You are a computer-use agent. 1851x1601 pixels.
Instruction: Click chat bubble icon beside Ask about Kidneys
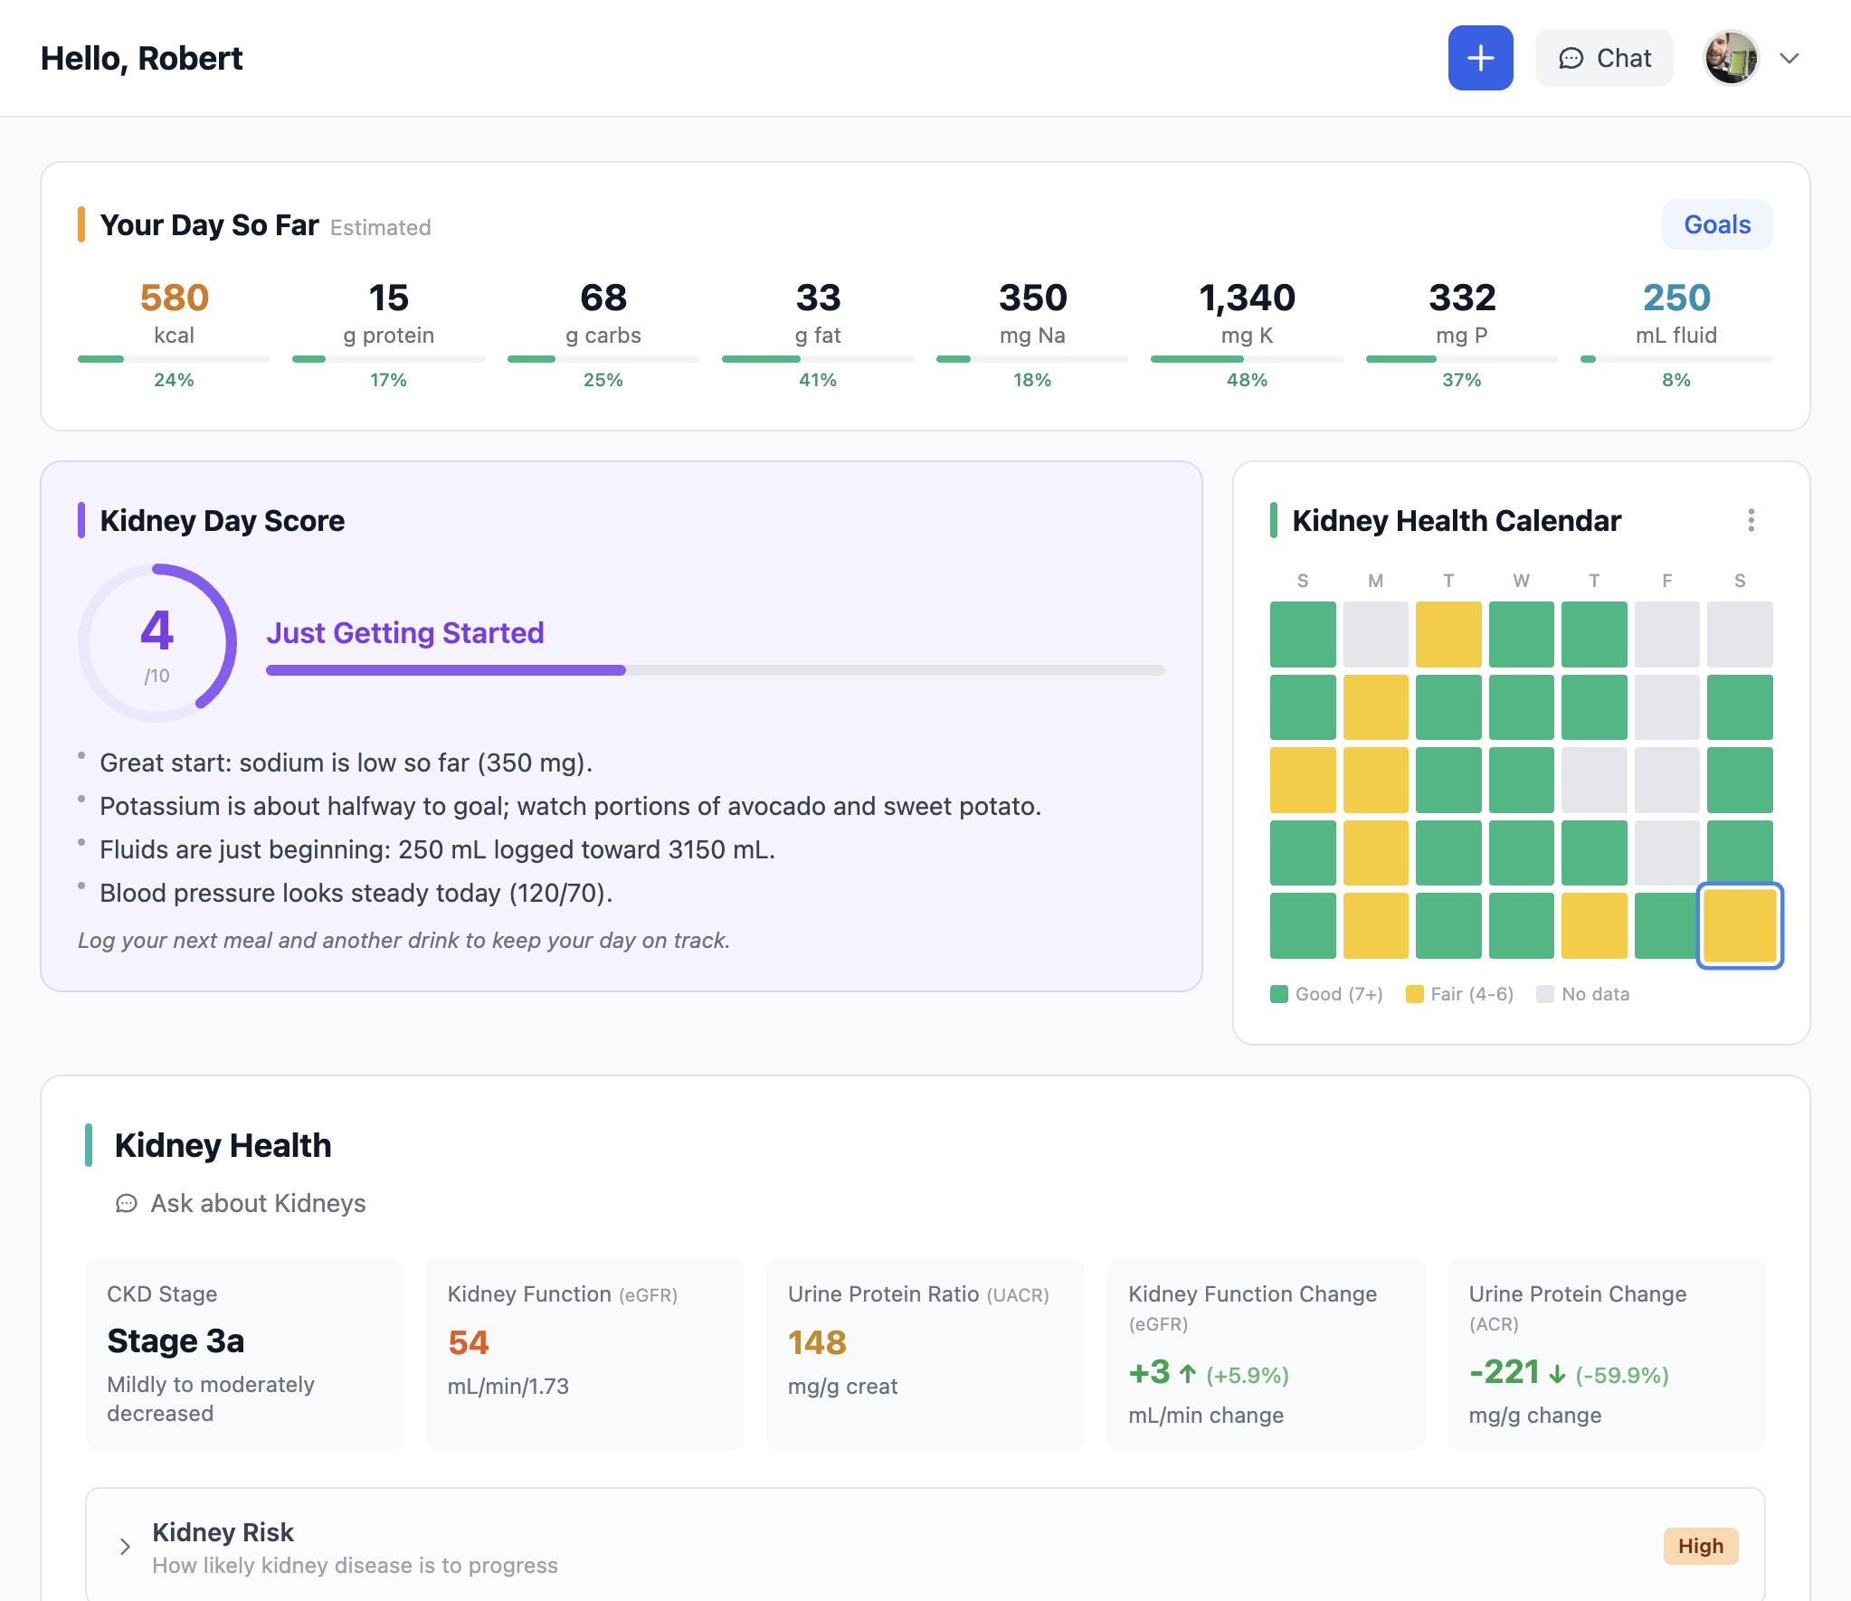click(x=127, y=1203)
